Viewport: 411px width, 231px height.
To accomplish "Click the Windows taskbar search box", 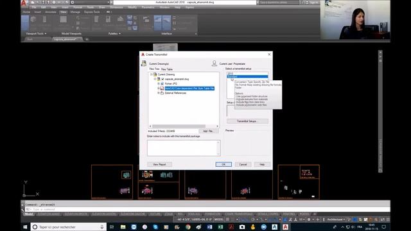I will [x=69, y=227].
